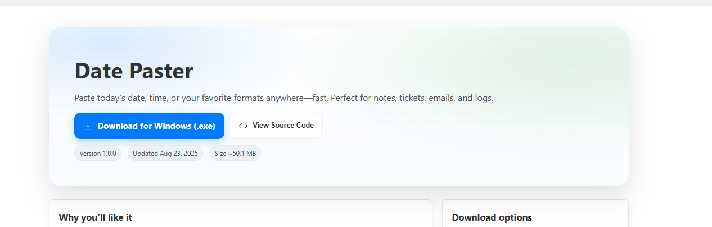Click the "Source Code" text label
Viewport: 712px width, 227px height.
point(292,126)
